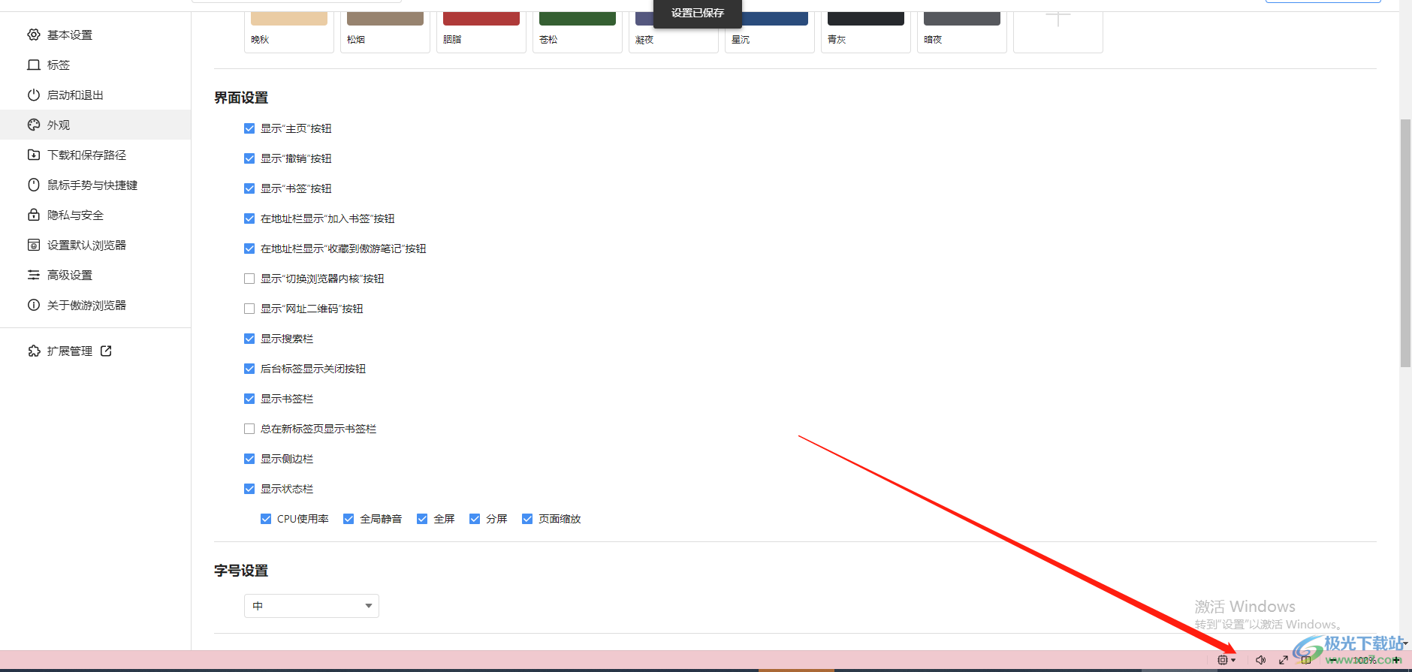Viewport: 1412px width, 672px height.
Task: Toggle 显示书签栏 checkbox
Action: tap(249, 399)
